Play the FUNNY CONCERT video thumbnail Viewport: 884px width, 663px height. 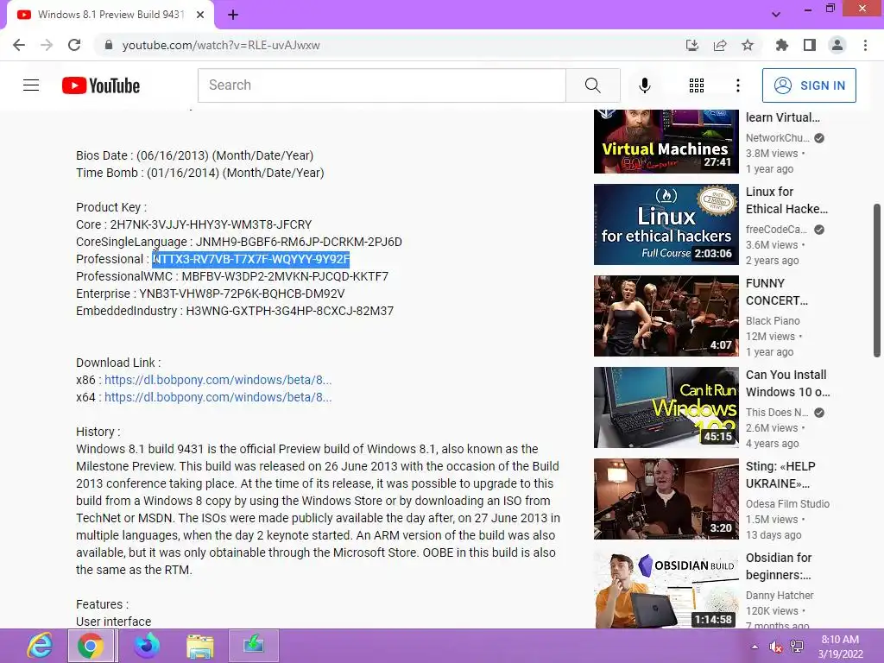666,316
